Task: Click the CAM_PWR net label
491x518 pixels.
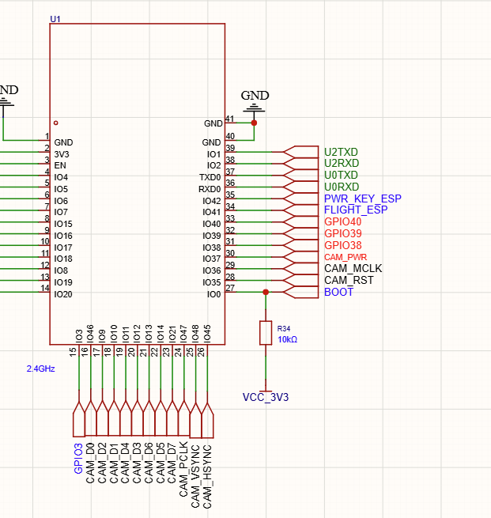Action: tap(346, 257)
